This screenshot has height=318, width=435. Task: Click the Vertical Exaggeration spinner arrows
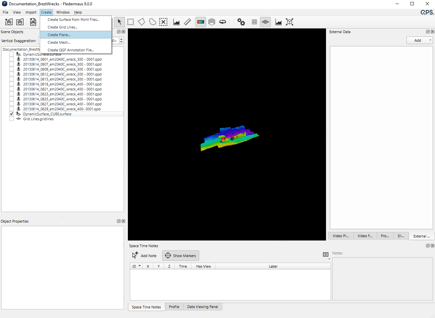pyautogui.click(x=121, y=41)
